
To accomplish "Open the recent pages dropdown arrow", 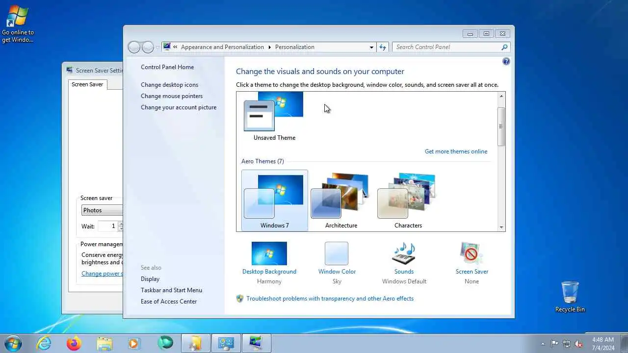I will (x=157, y=48).
